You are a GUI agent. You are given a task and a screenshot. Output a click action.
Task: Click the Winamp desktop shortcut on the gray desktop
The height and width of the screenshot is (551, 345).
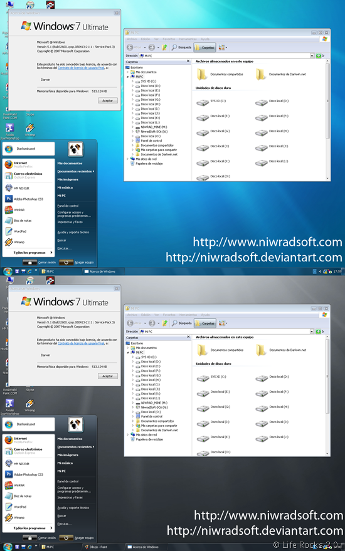[x=30, y=405]
